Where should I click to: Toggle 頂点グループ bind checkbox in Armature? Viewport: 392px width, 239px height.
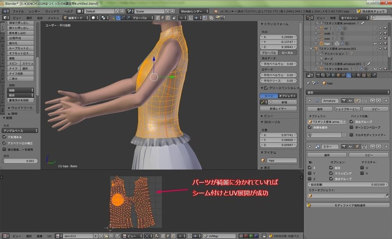[351, 122]
